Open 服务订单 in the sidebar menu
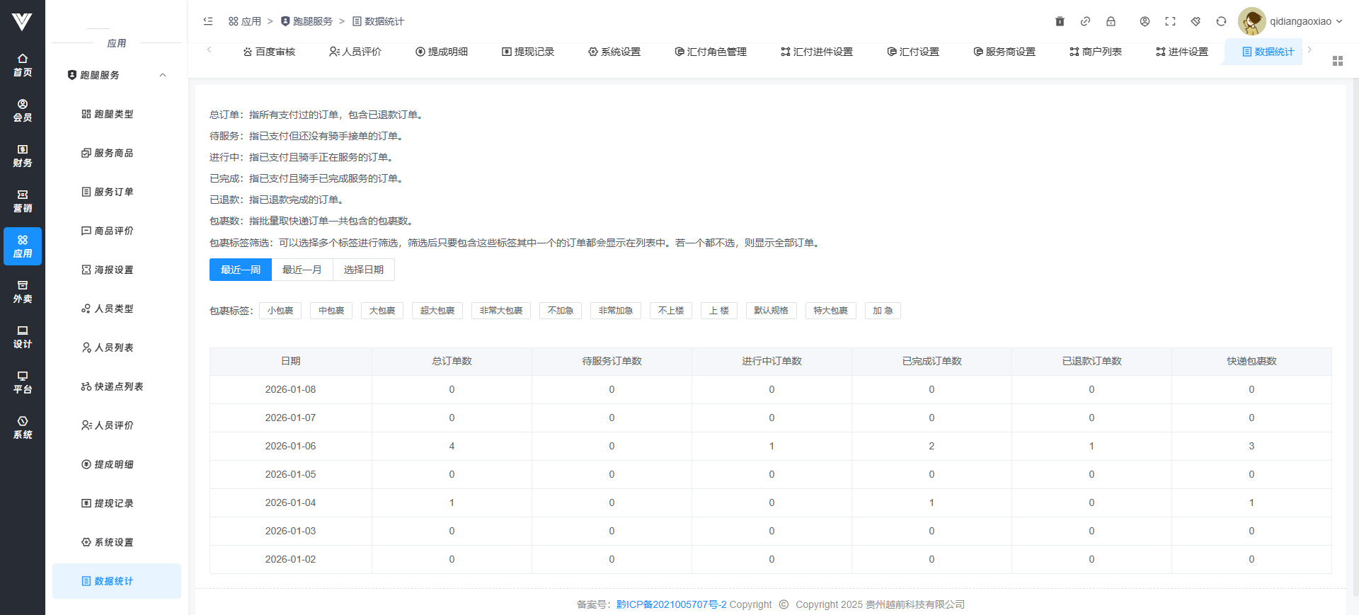Image resolution: width=1359 pixels, height=615 pixels. pyautogui.click(x=113, y=192)
